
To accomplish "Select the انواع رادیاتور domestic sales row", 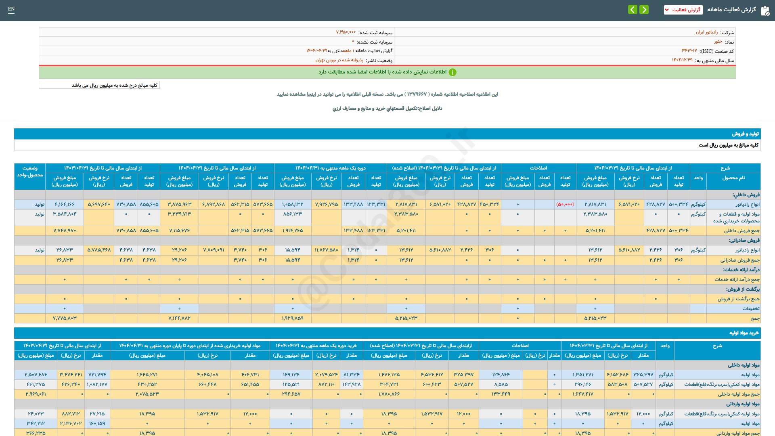I will click(387, 204).
